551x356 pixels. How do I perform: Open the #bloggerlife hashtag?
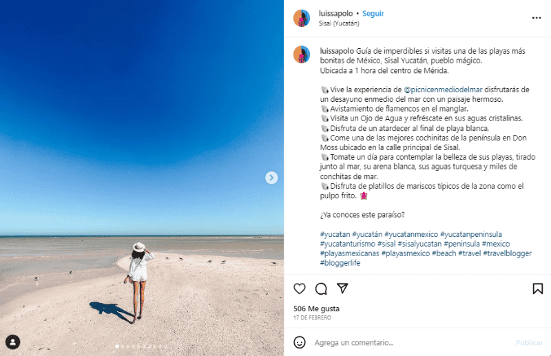tap(340, 262)
